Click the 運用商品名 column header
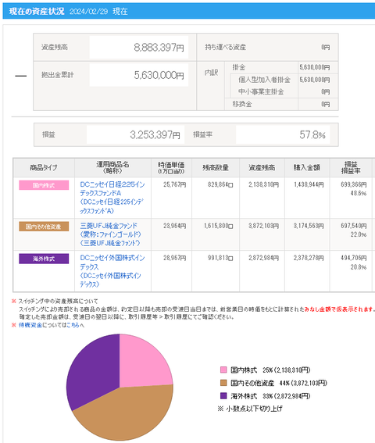The image size is (375, 443). click(x=112, y=167)
